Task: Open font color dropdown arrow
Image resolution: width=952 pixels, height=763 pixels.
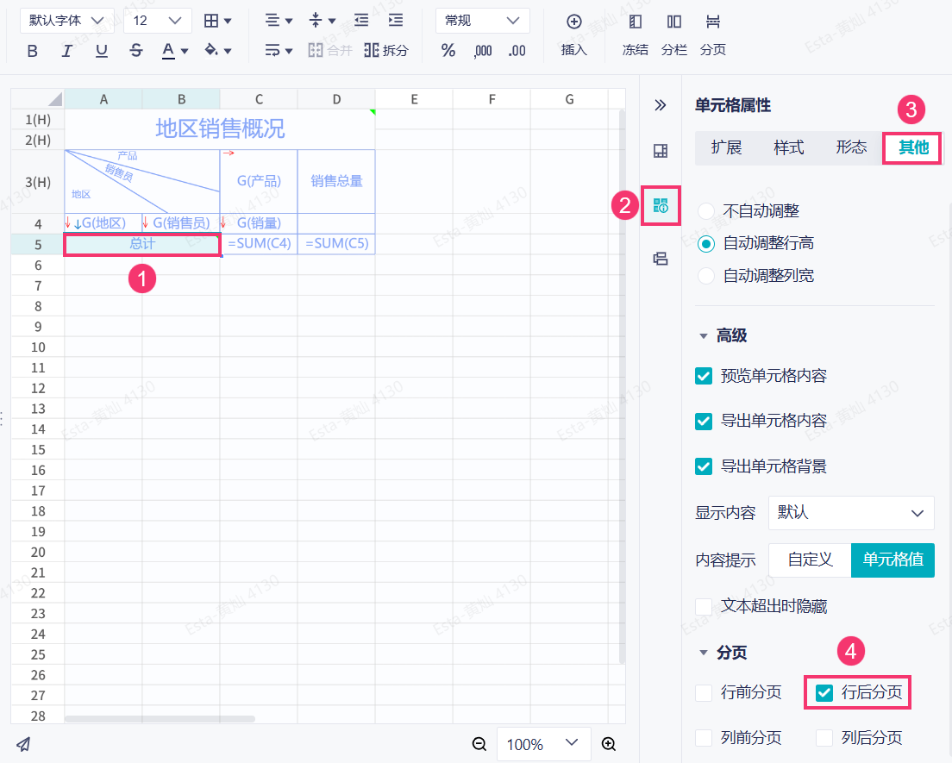Action: [185, 51]
